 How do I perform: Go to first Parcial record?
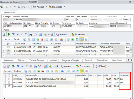tap(14, 34)
